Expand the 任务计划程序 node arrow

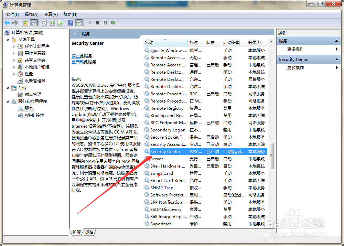14,46
